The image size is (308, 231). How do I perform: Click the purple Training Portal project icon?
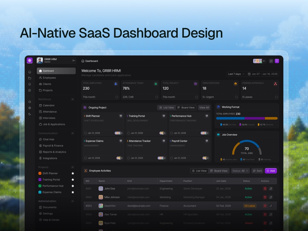40,180
